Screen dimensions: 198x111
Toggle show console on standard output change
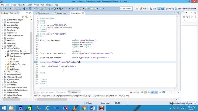(x=153, y=92)
